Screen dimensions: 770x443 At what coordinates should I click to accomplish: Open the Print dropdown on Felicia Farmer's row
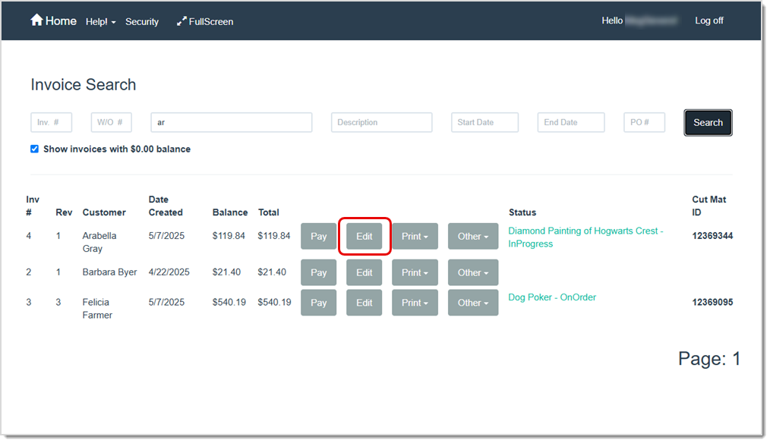point(415,302)
